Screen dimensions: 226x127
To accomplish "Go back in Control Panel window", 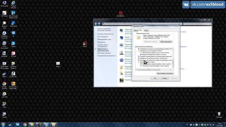I will tap(96, 24).
